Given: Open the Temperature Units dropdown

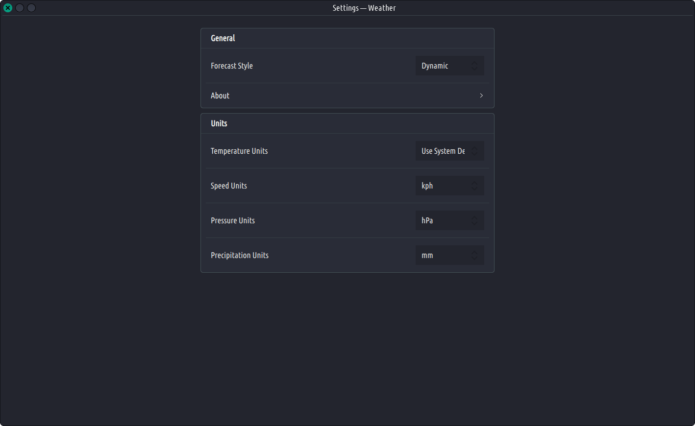Looking at the screenshot, I should 444,151.
